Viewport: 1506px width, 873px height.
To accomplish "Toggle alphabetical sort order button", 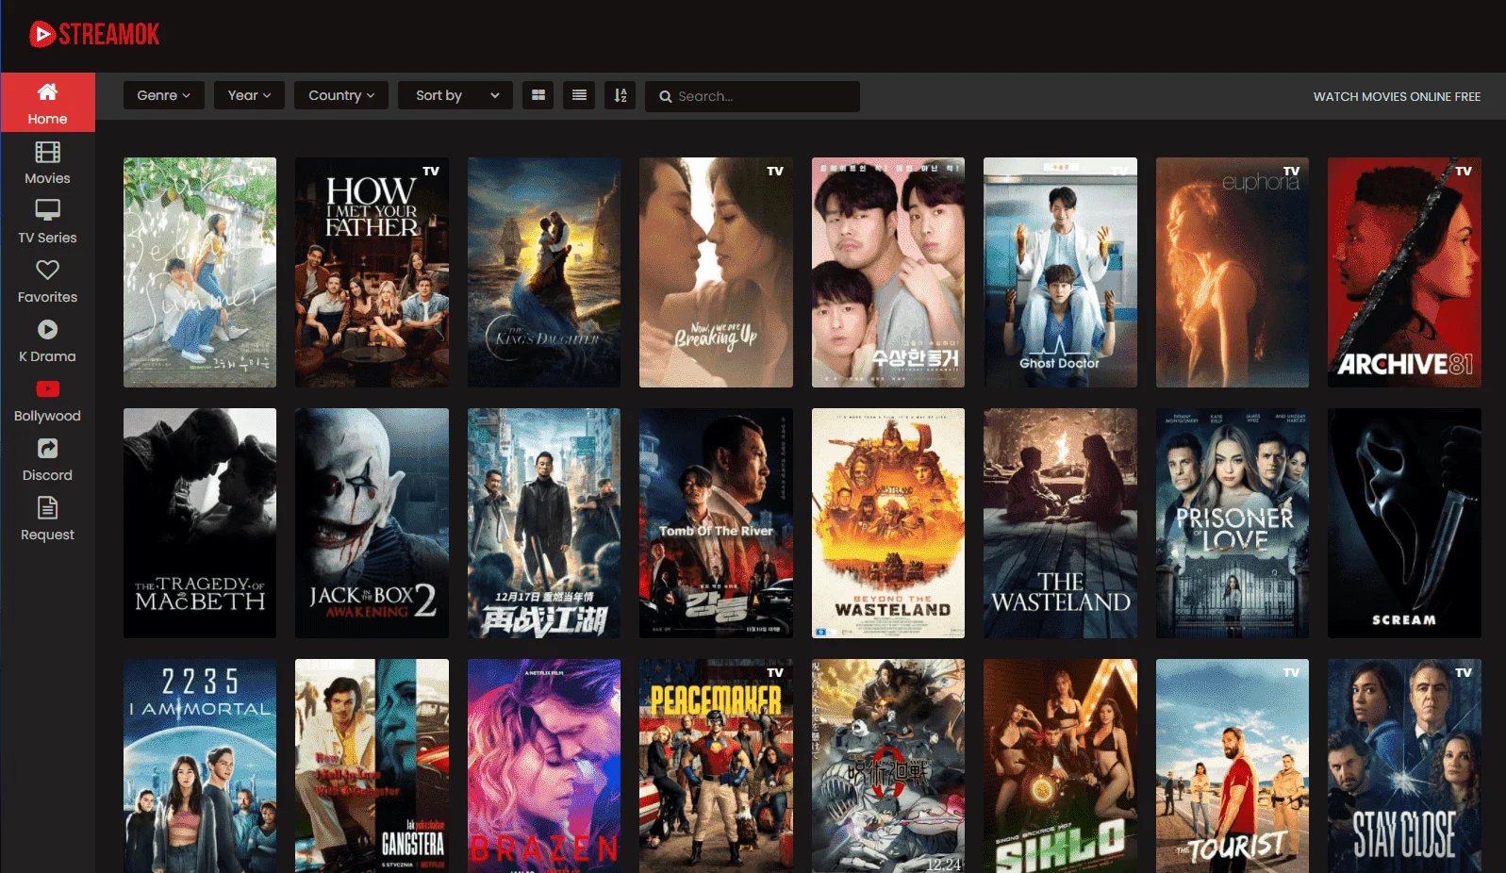I will tap(620, 95).
